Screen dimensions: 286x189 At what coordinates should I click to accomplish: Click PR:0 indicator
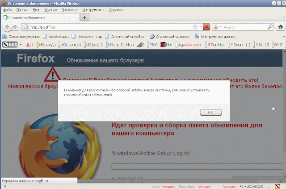tap(152, 45)
